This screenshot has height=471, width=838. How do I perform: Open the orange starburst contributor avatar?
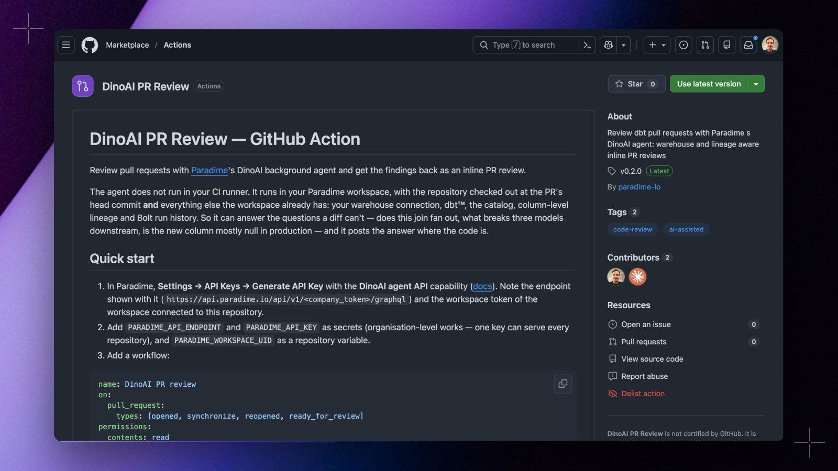tap(637, 276)
